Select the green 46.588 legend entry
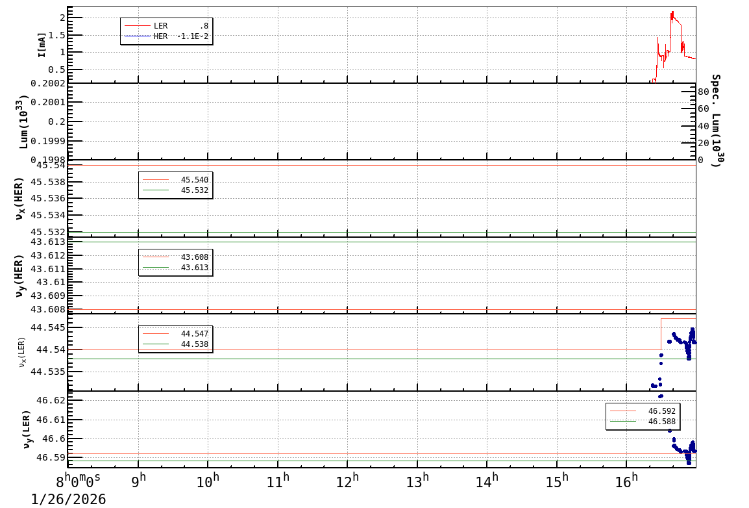The width and height of the screenshot is (749, 508). click(642, 422)
